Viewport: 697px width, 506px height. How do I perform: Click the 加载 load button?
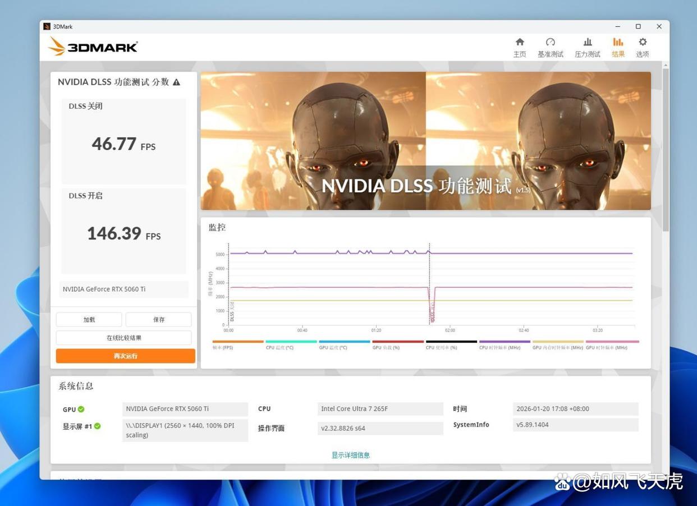click(x=89, y=320)
